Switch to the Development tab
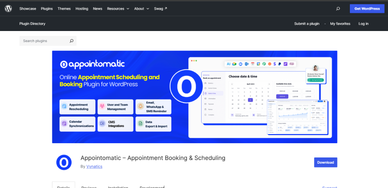This screenshot has width=388, height=188. 152,187
